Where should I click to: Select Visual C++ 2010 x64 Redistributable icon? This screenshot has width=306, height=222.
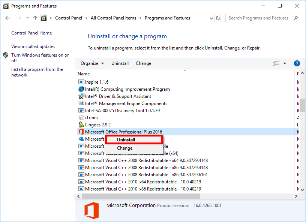[81, 181]
